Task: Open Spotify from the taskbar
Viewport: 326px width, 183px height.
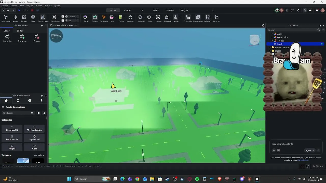Action: tap(197, 179)
